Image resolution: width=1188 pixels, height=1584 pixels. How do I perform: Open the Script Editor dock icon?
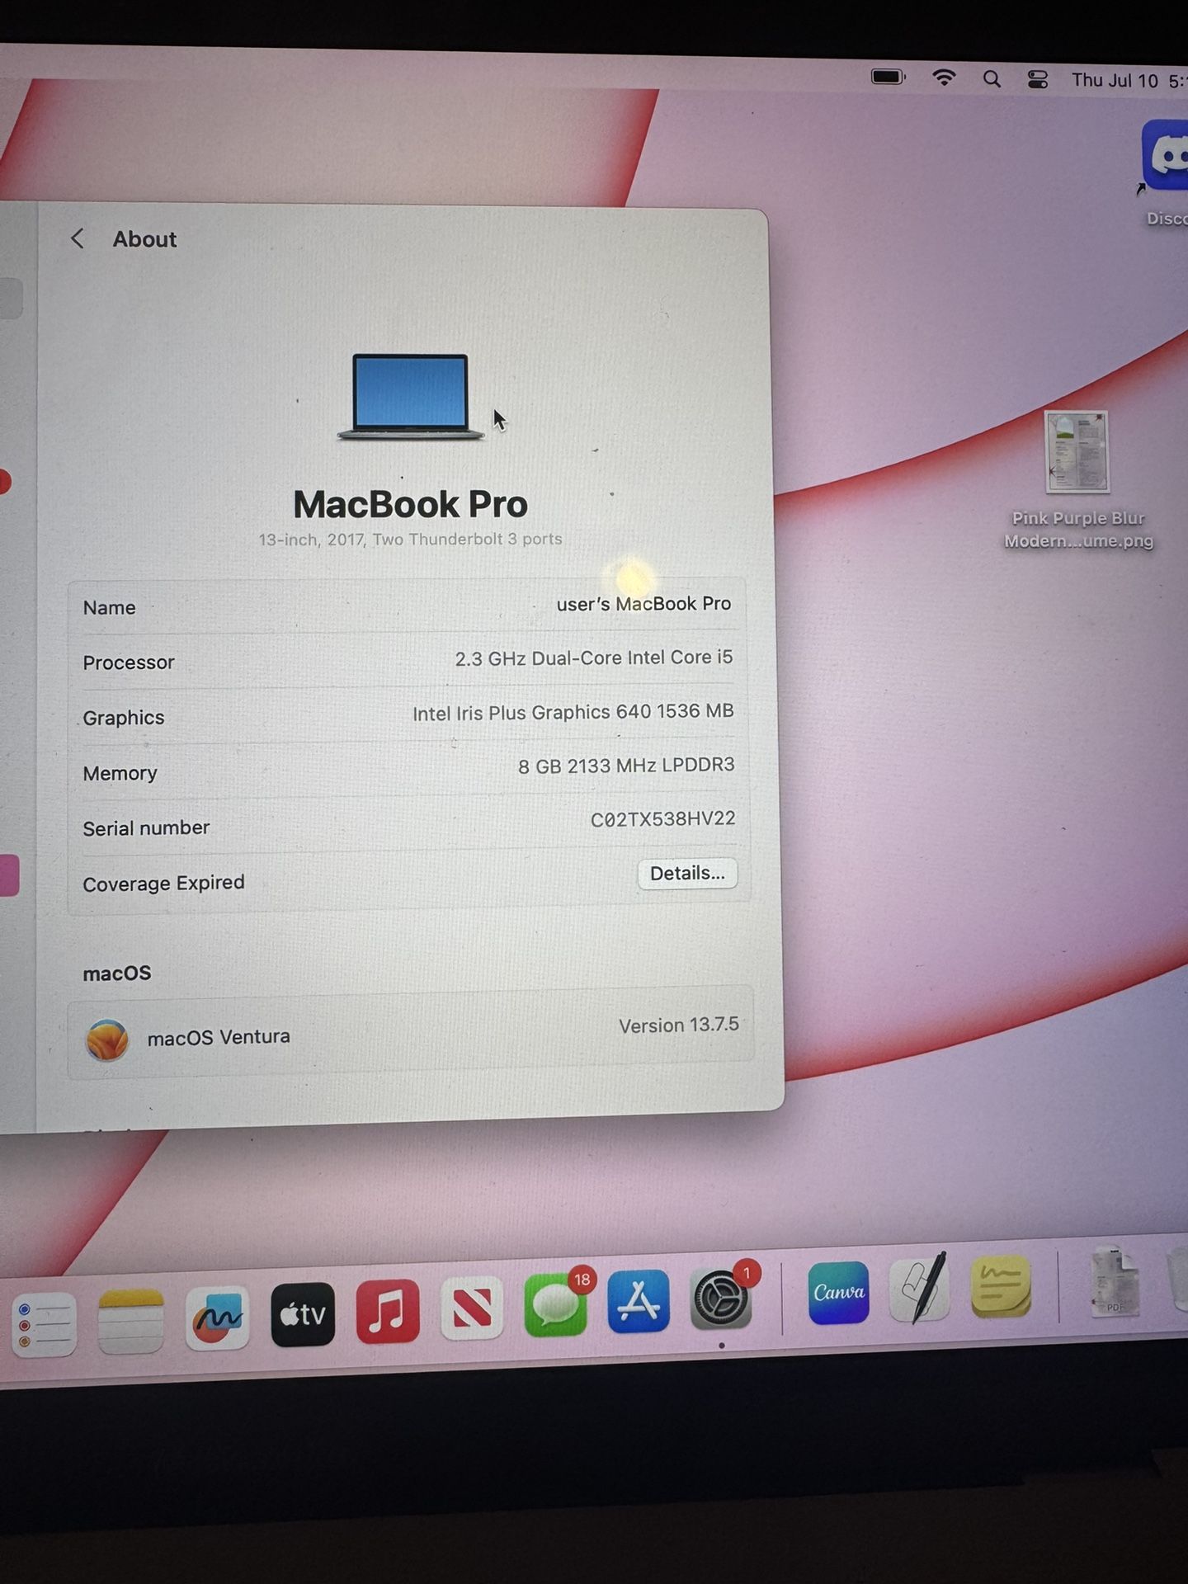[x=920, y=1289]
